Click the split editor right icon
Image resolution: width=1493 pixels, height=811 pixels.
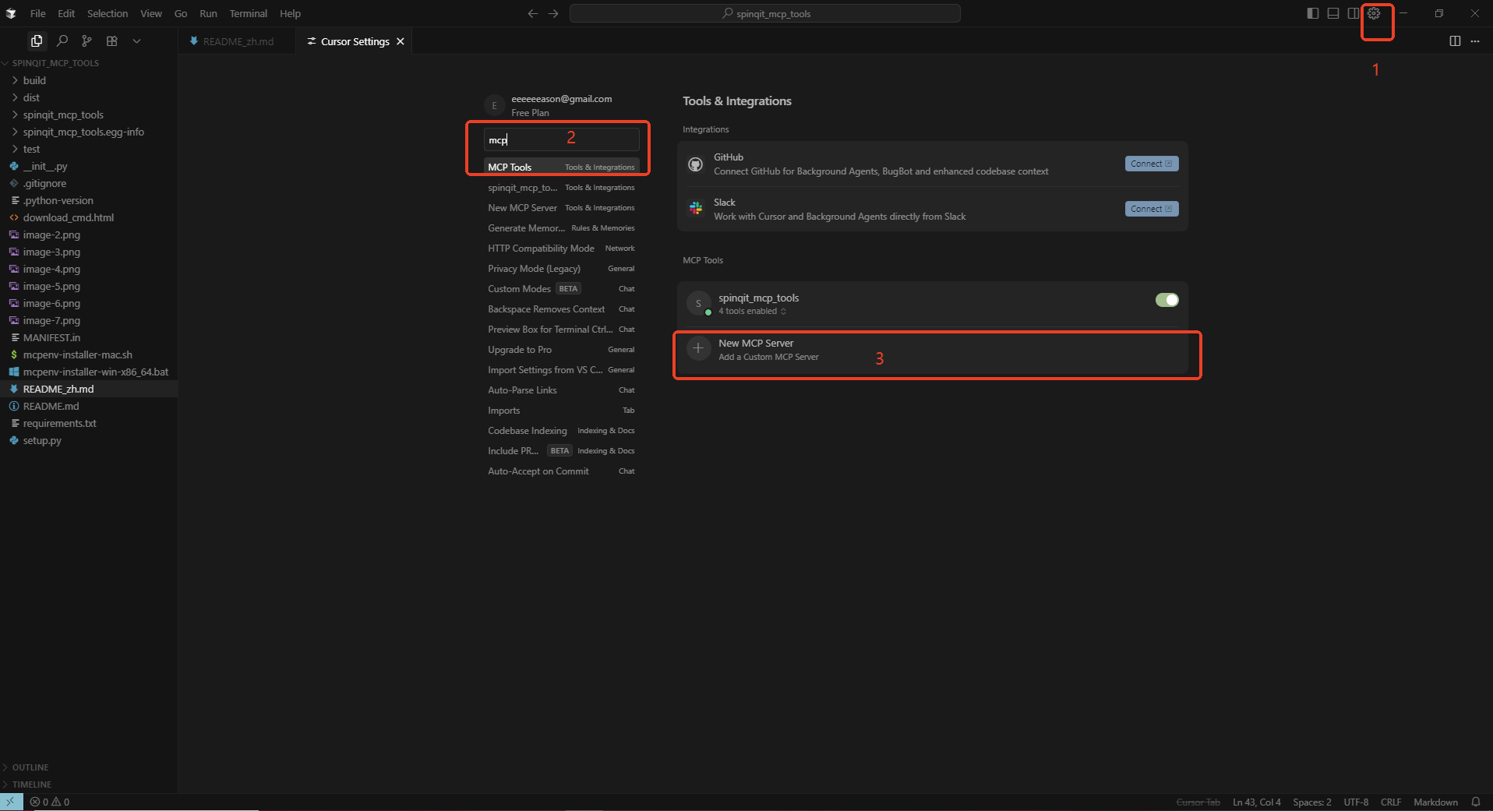1455,41
